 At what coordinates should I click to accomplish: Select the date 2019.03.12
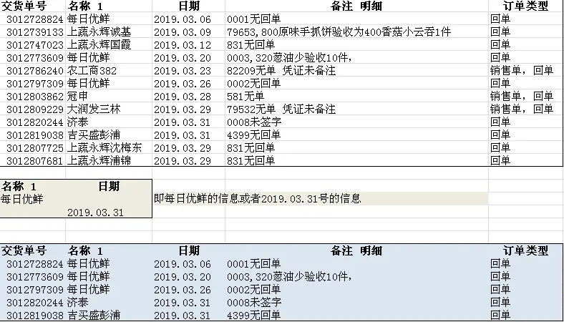click(x=183, y=45)
